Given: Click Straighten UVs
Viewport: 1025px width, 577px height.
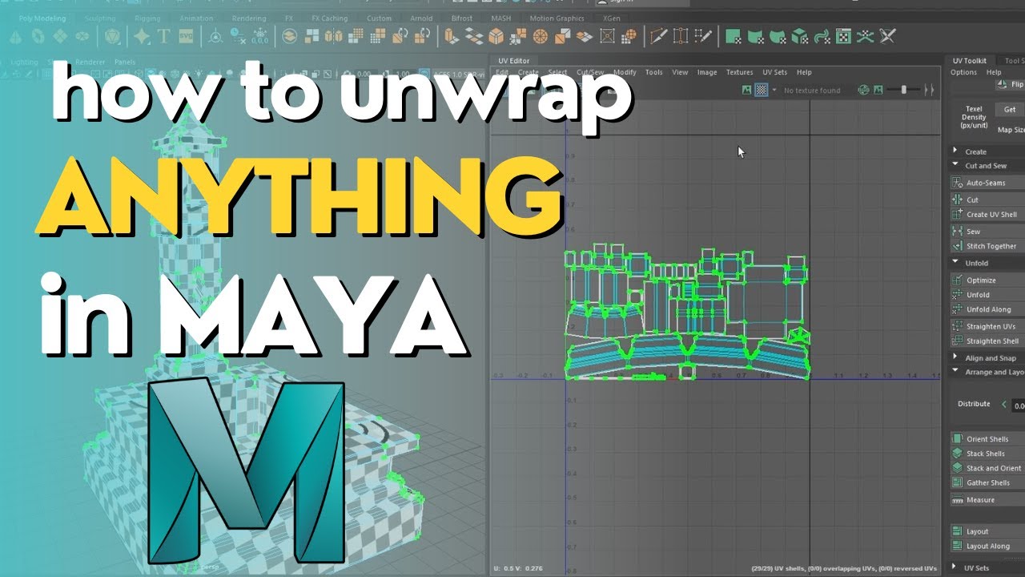Looking at the screenshot, I should tap(987, 326).
